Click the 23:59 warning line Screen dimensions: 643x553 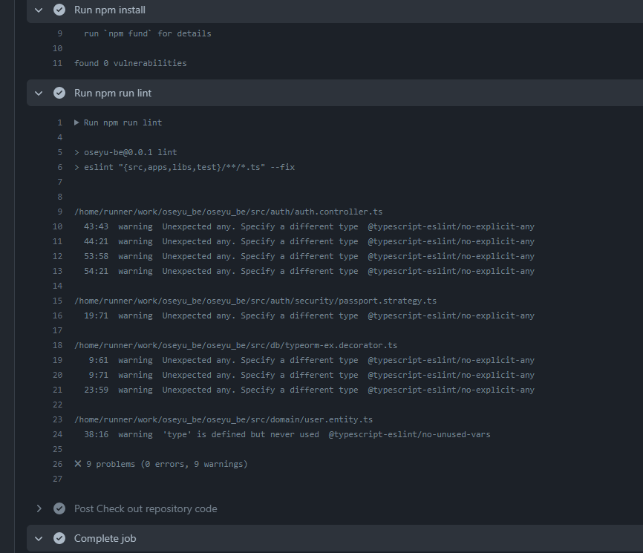(309, 390)
